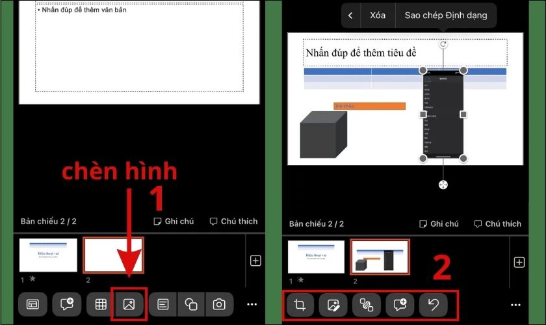Image resolution: width=546 pixels, height=325 pixels.
Task: Choose Sao chép Định dạng in context menu
Action: pos(445,16)
